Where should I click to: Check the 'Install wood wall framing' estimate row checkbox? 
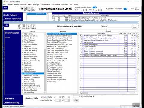coord(54,18)
